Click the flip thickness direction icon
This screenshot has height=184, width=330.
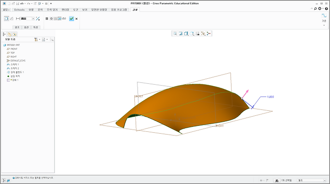point(38,18)
